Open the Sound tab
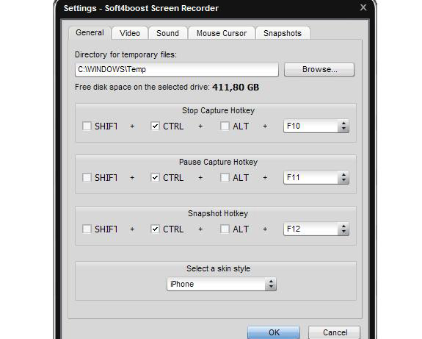The image size is (422, 339). 167,33
